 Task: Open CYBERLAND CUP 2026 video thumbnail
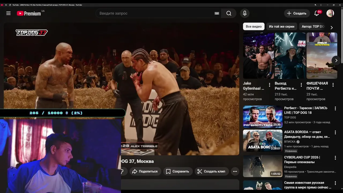[x=263, y=166]
